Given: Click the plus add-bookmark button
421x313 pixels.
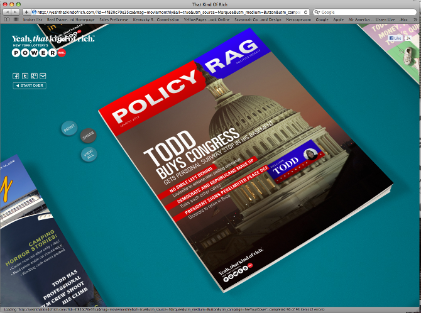Looking at the screenshot, I should pyautogui.click(x=26, y=12).
